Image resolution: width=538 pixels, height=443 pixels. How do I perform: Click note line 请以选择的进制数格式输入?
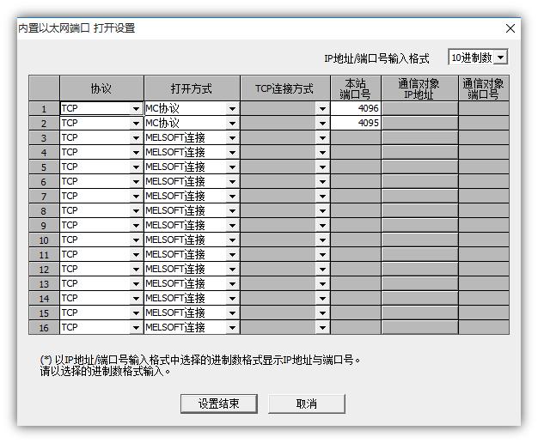click(x=105, y=371)
